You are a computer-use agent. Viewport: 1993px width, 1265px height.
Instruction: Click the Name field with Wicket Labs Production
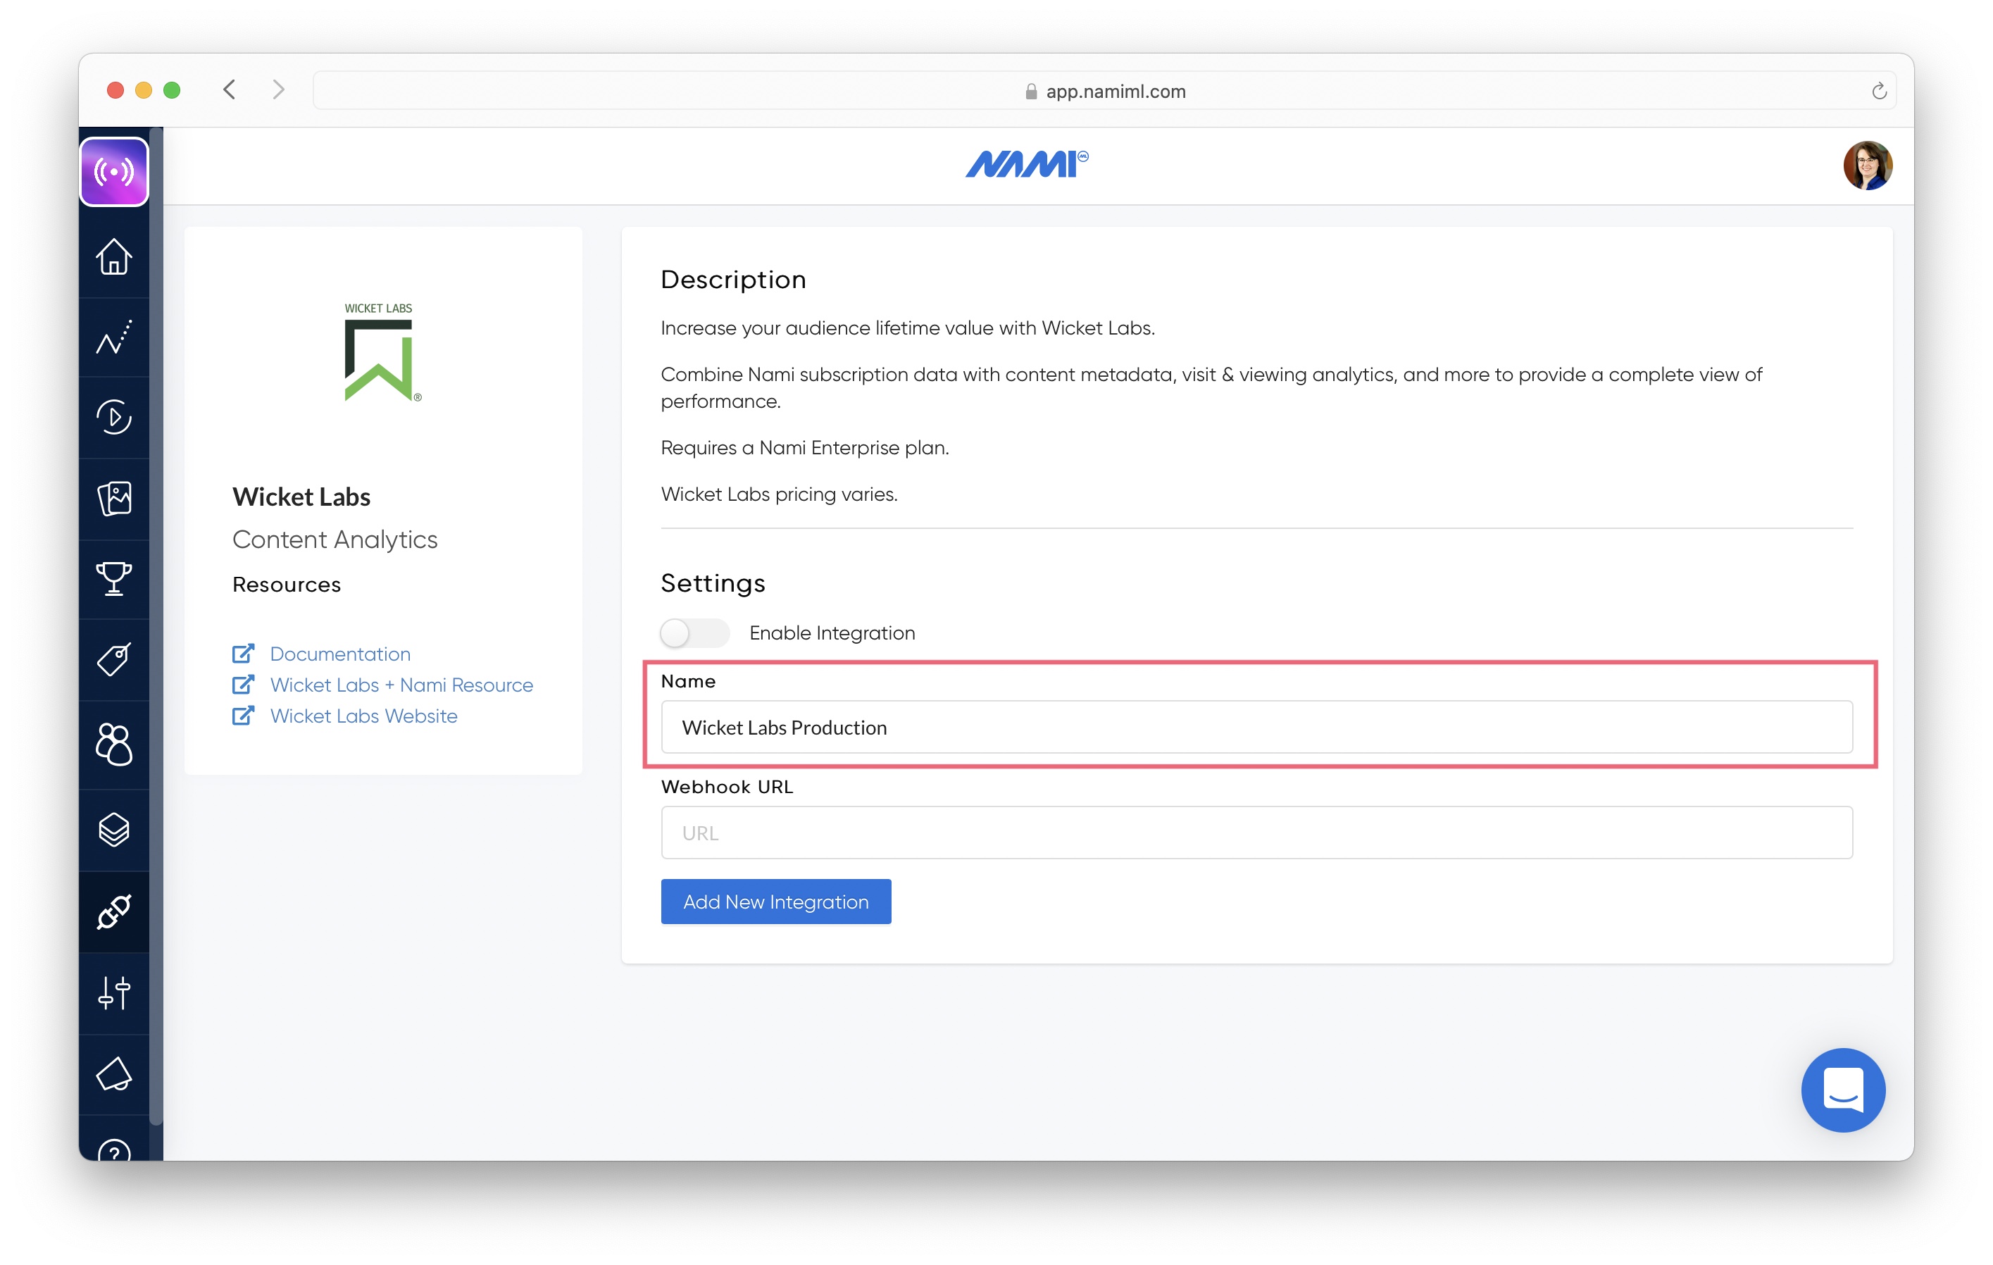[x=1256, y=728]
